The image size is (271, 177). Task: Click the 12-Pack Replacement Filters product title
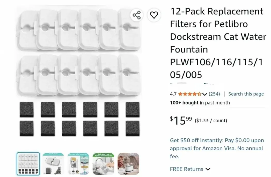pos(218,43)
